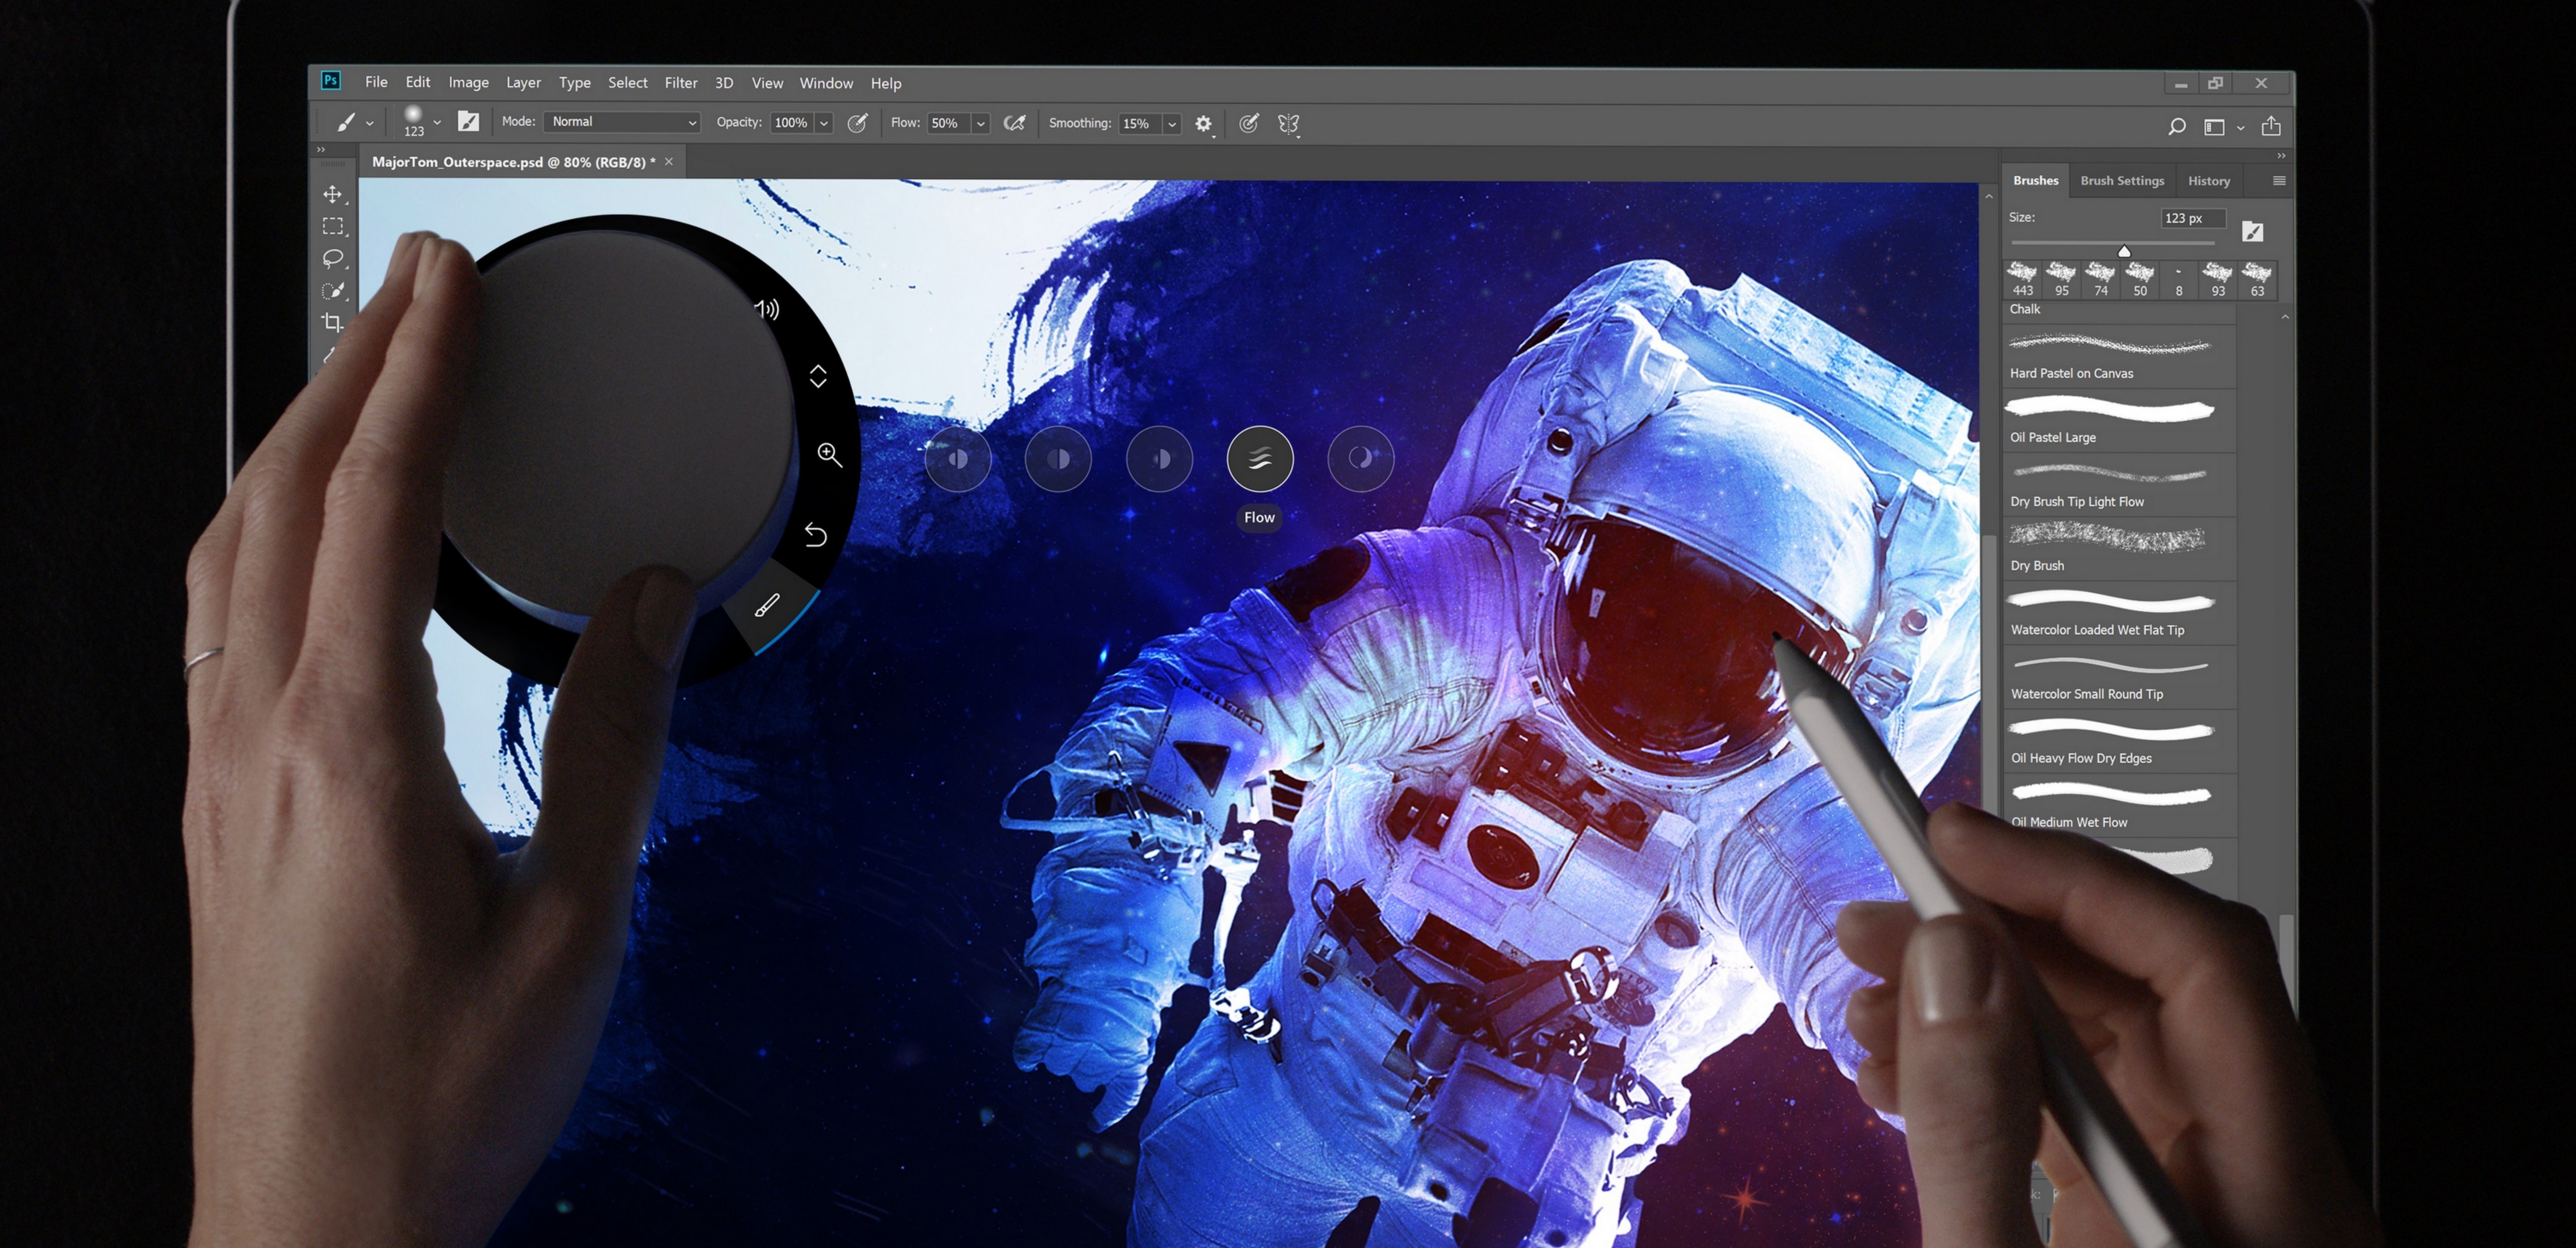2576x1248 pixels.
Task: Select the Oil Pastel Large brush
Action: coord(2120,421)
